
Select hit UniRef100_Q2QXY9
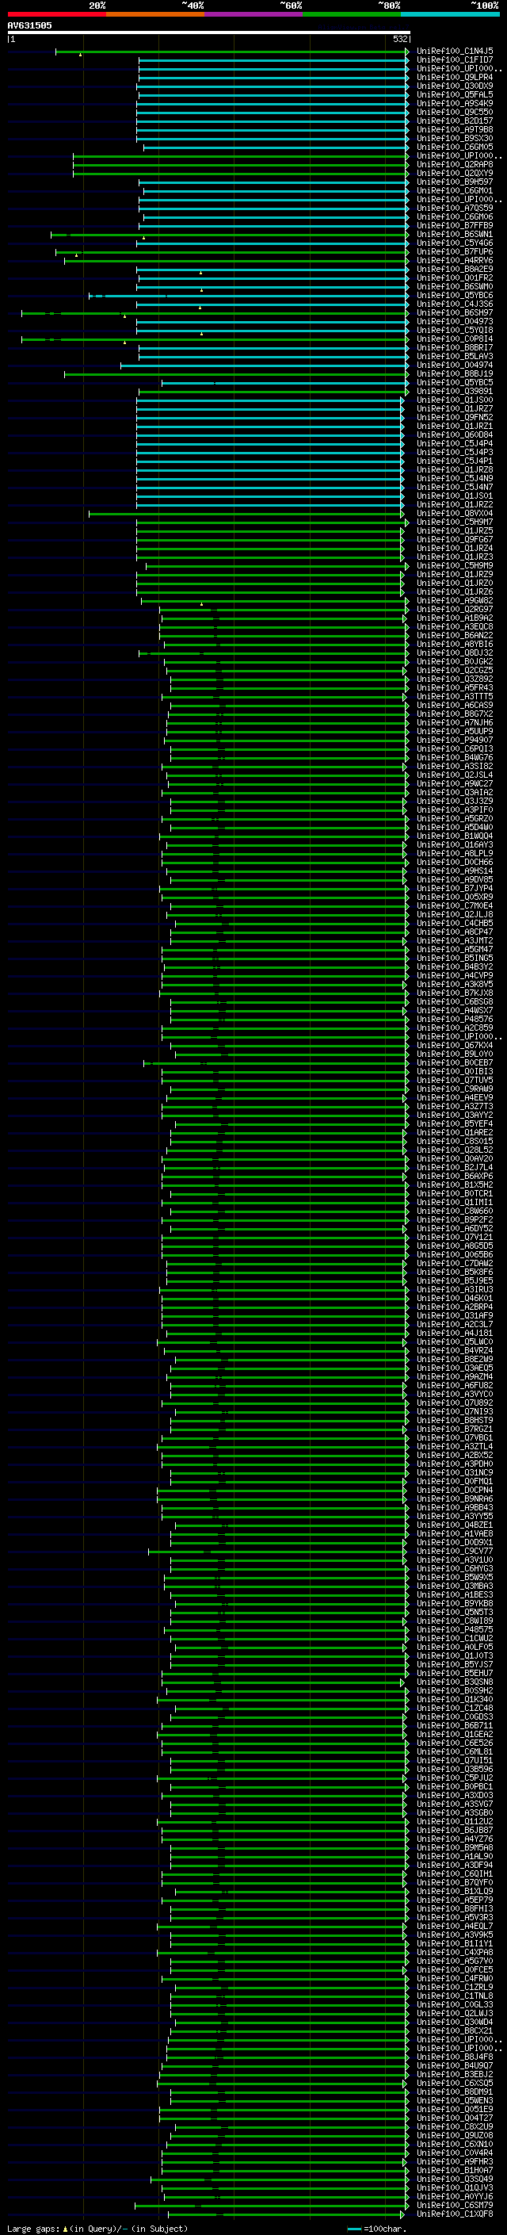(x=455, y=174)
